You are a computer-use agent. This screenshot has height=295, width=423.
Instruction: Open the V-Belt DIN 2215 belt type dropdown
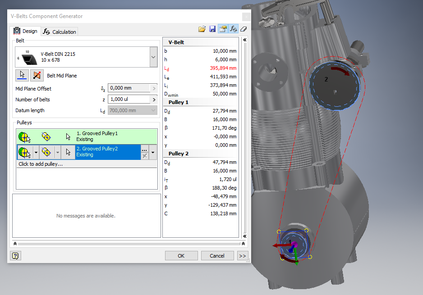click(154, 57)
